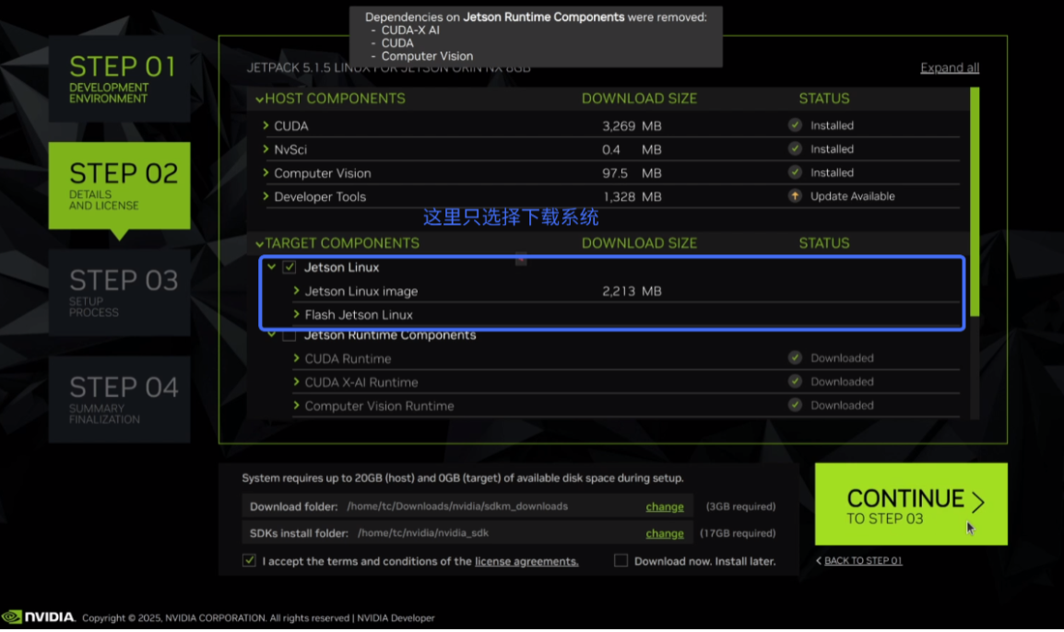Expand the Computer Vision Runtime row
Screen dimensions: 1064x632
297,404
